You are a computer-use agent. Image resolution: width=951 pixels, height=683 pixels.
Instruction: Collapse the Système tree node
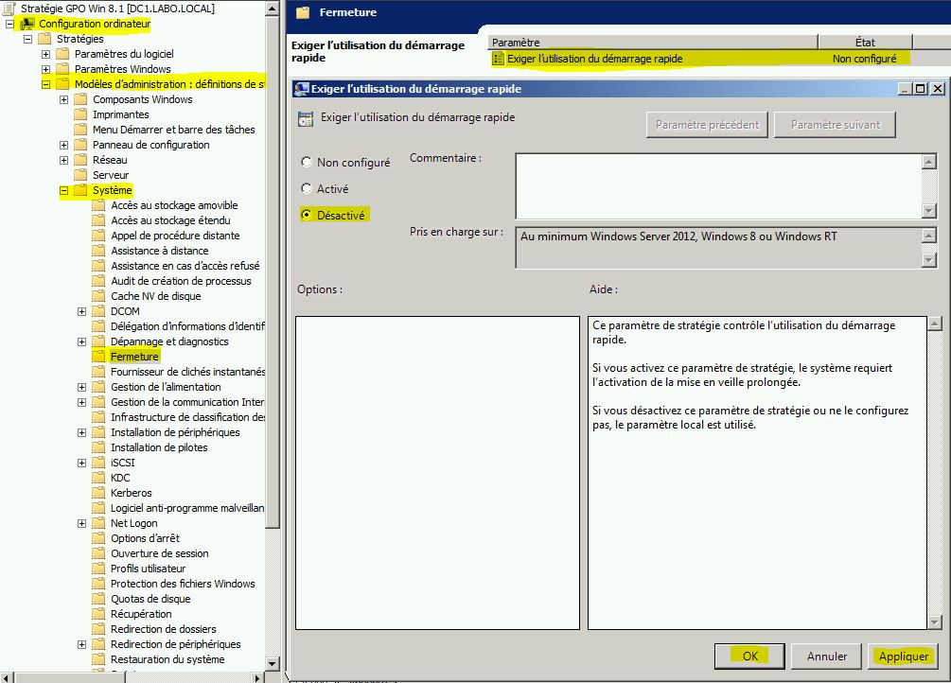[62, 189]
